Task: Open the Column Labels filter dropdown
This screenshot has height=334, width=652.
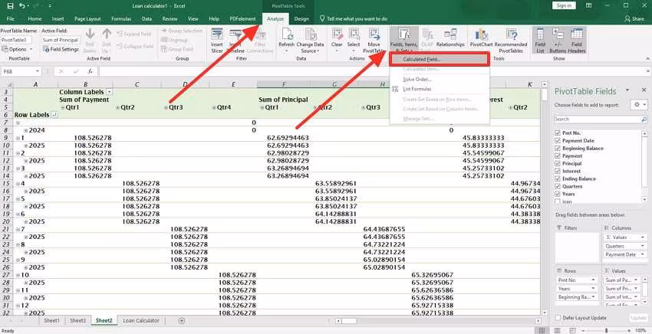Action: click(110, 92)
